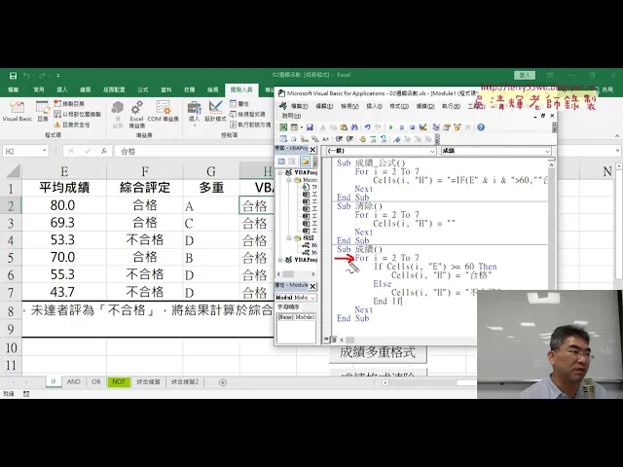Close the properties Module pane
The image size is (623, 467).
pos(312,286)
